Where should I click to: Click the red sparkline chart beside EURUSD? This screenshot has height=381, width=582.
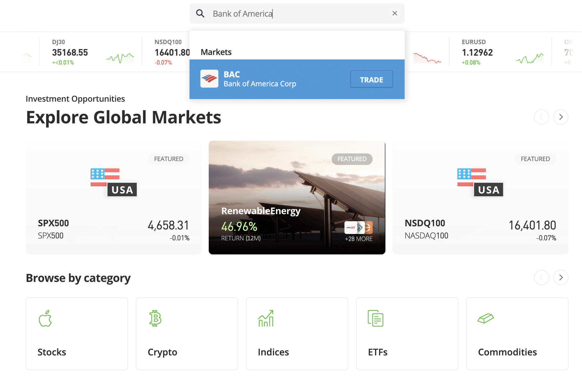(427, 58)
